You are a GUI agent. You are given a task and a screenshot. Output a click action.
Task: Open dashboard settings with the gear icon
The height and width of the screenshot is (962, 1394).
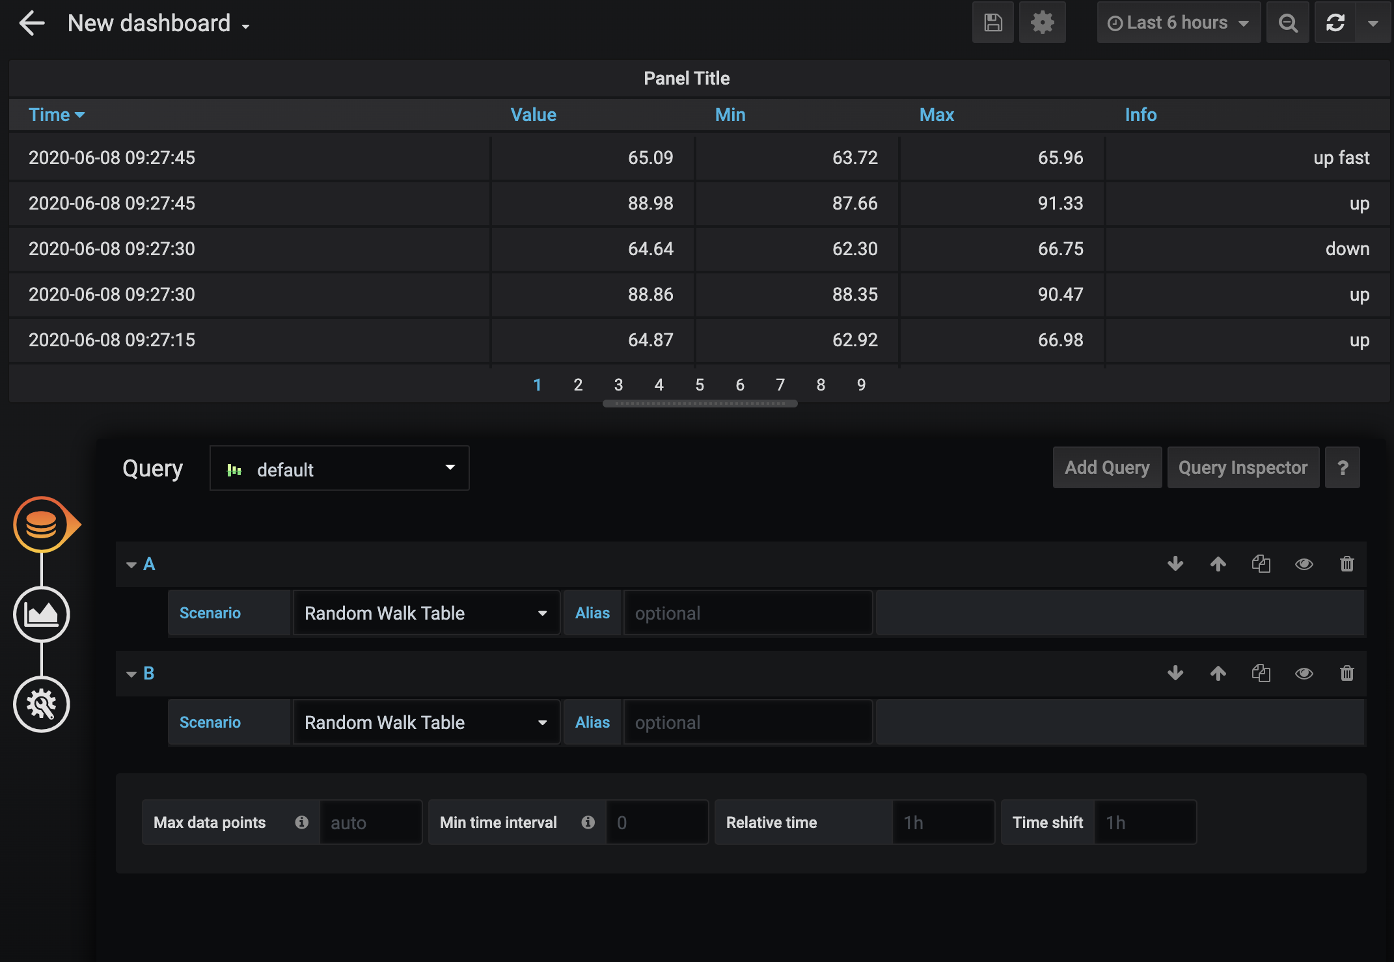coord(1042,22)
